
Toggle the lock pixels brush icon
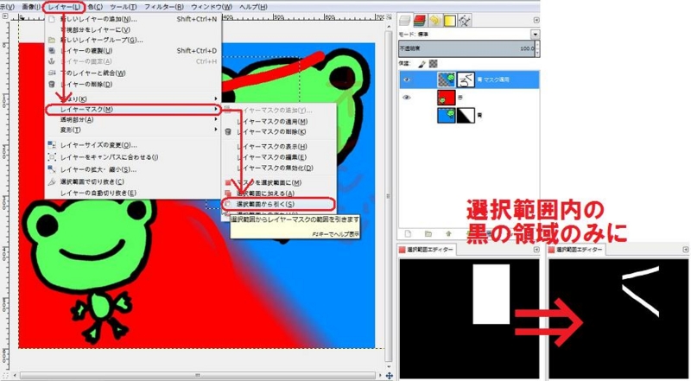[422, 64]
